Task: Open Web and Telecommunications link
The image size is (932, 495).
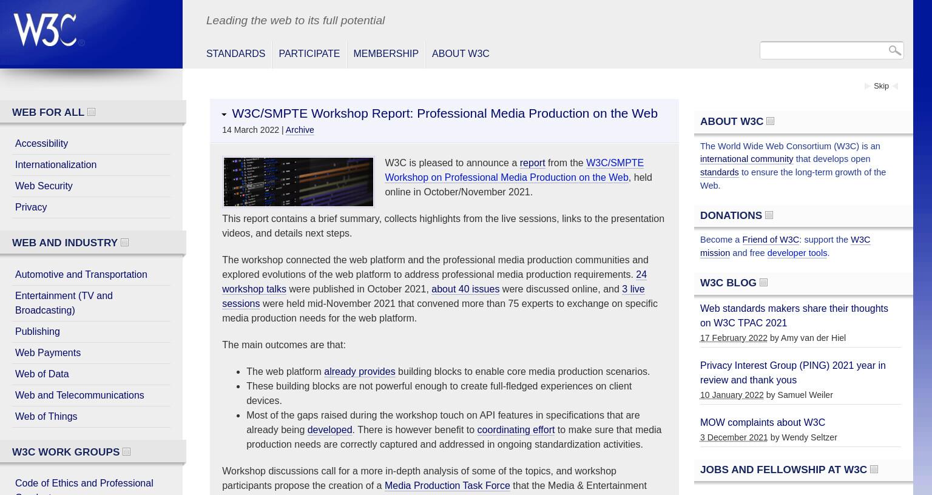Action: click(x=79, y=396)
